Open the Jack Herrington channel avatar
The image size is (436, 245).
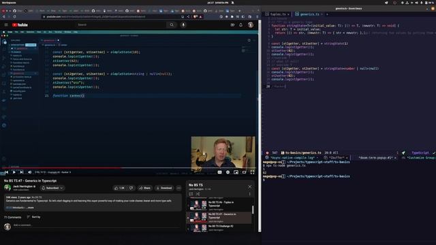7,188
